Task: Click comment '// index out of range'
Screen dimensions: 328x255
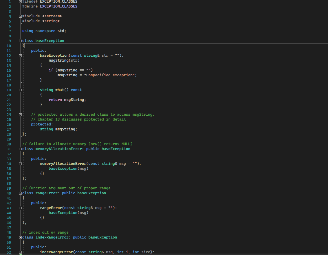Action: (45, 232)
